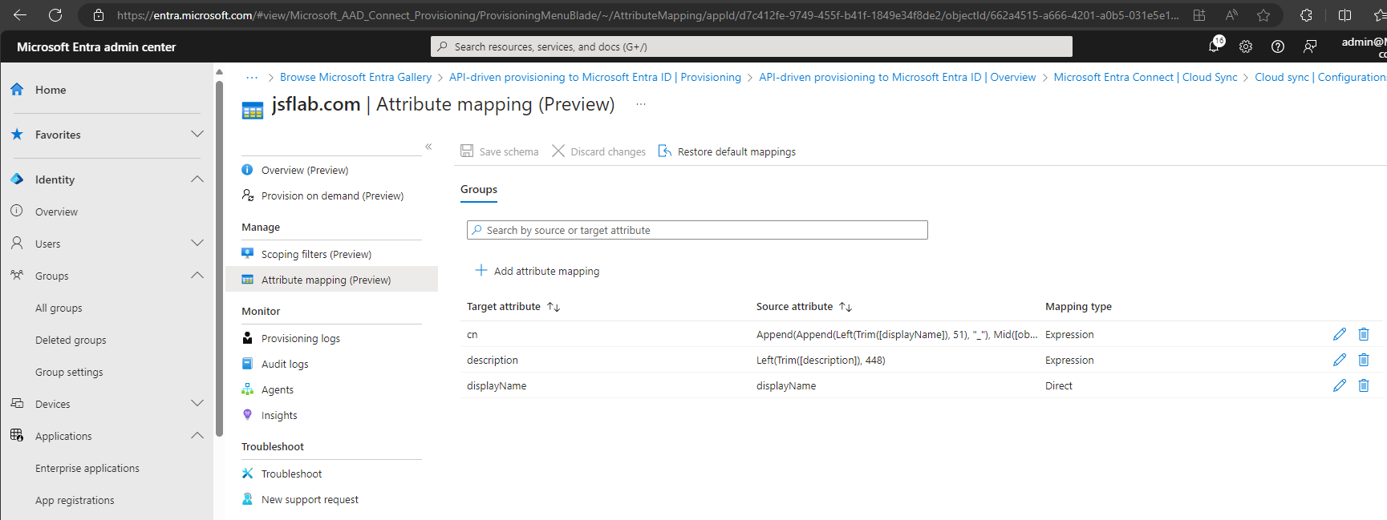Expand the Favorites section chevron
Screen dimensions: 1387x520
tap(197, 135)
